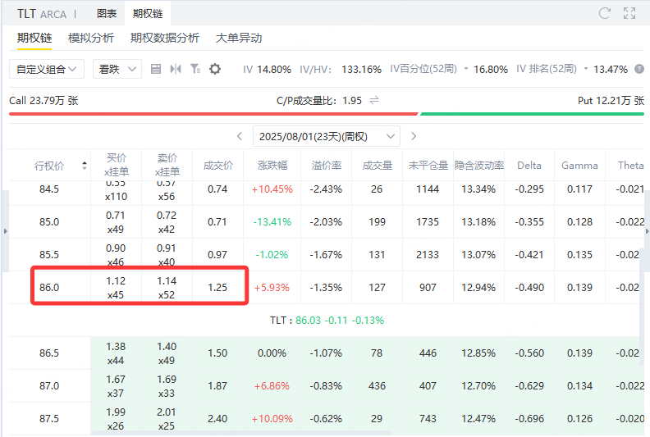The height and width of the screenshot is (437, 650).
Task: Collapse the left edge panel arrow
Action: point(6,231)
